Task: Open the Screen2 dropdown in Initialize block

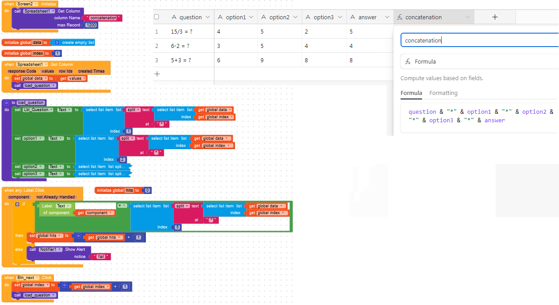Action: pyautogui.click(x=27, y=4)
